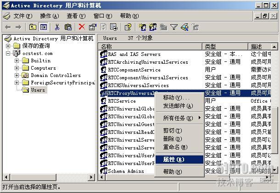Go up one level folder icon
This screenshot has width=280, height=193.
pyautogui.click(x=33, y=27)
